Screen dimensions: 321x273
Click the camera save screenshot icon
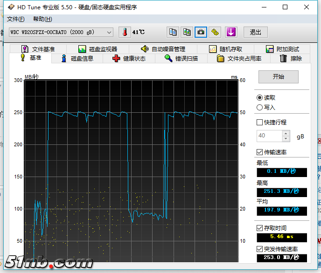[201, 32]
